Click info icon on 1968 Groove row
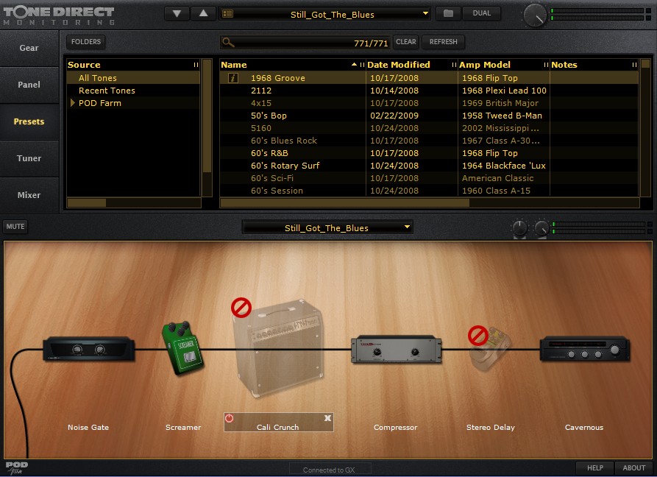The height and width of the screenshot is (477, 657). [x=233, y=78]
